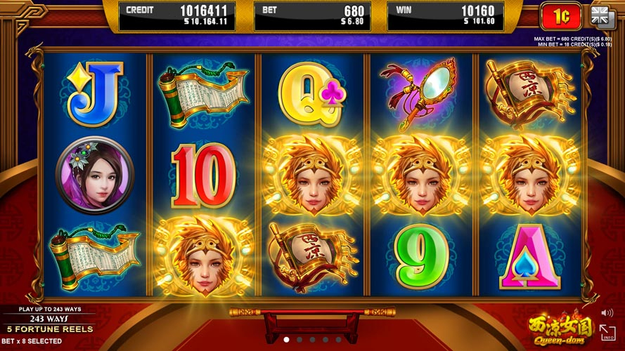Click the banner flag symbol on fifth reel
This screenshot has width=625, height=351.
click(530, 95)
